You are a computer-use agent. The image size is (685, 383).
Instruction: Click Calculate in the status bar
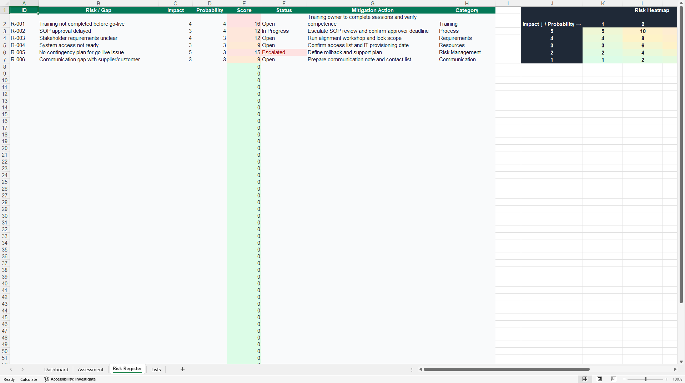point(29,379)
